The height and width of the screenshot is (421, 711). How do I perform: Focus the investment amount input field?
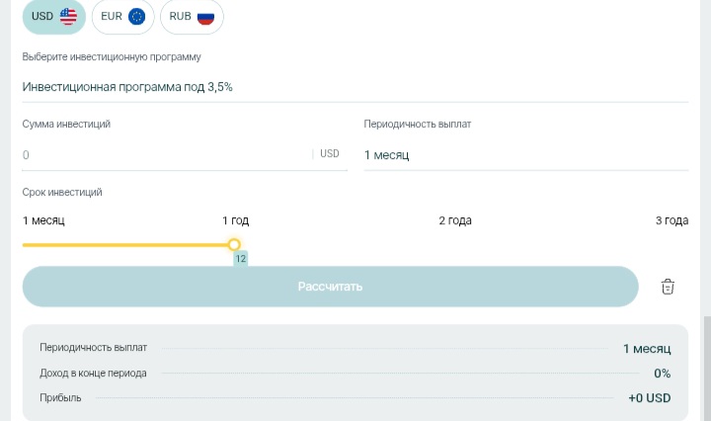click(x=163, y=155)
